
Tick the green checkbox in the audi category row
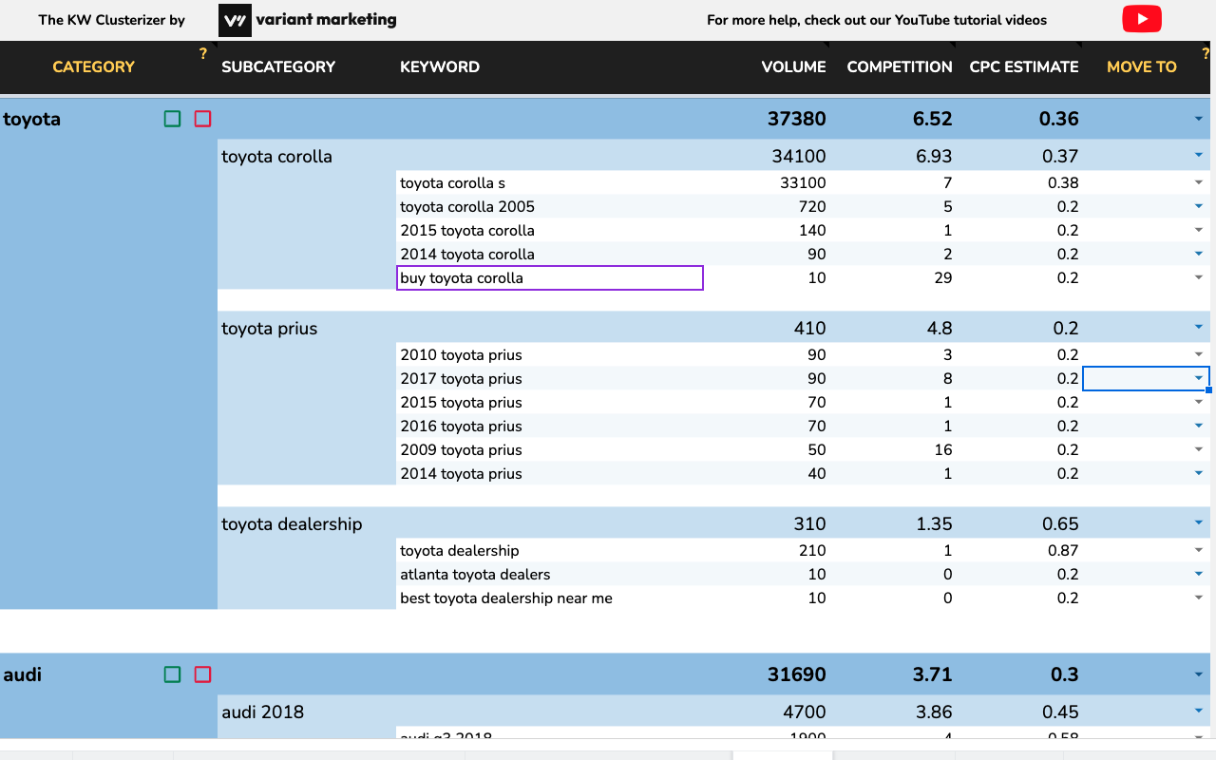(x=172, y=674)
